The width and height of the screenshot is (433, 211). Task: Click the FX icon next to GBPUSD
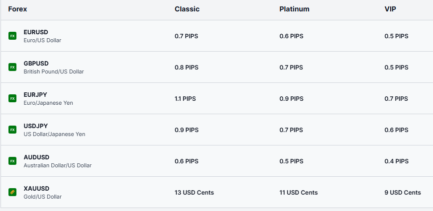pos(12,67)
